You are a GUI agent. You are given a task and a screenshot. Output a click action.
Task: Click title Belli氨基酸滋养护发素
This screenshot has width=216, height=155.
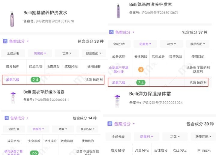151,4
